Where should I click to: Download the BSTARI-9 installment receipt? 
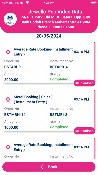click(84, 83)
